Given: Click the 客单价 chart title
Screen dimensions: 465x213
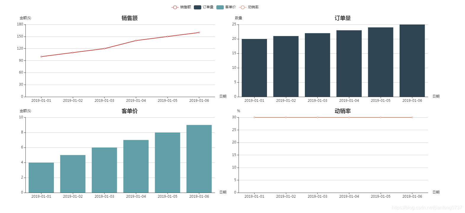Looking at the screenshot, I should 130,111.
